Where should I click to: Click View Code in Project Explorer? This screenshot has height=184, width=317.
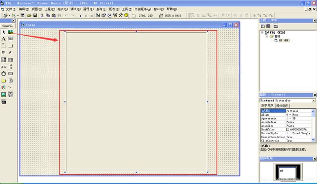(x=262, y=26)
